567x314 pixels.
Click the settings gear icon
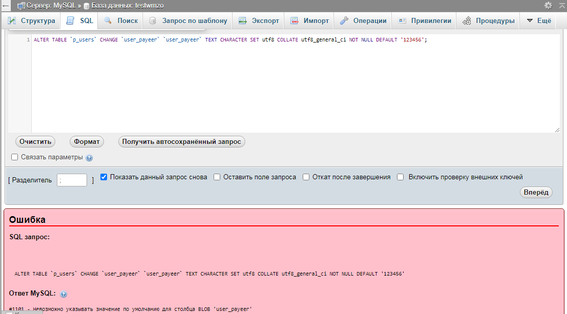[x=548, y=5]
